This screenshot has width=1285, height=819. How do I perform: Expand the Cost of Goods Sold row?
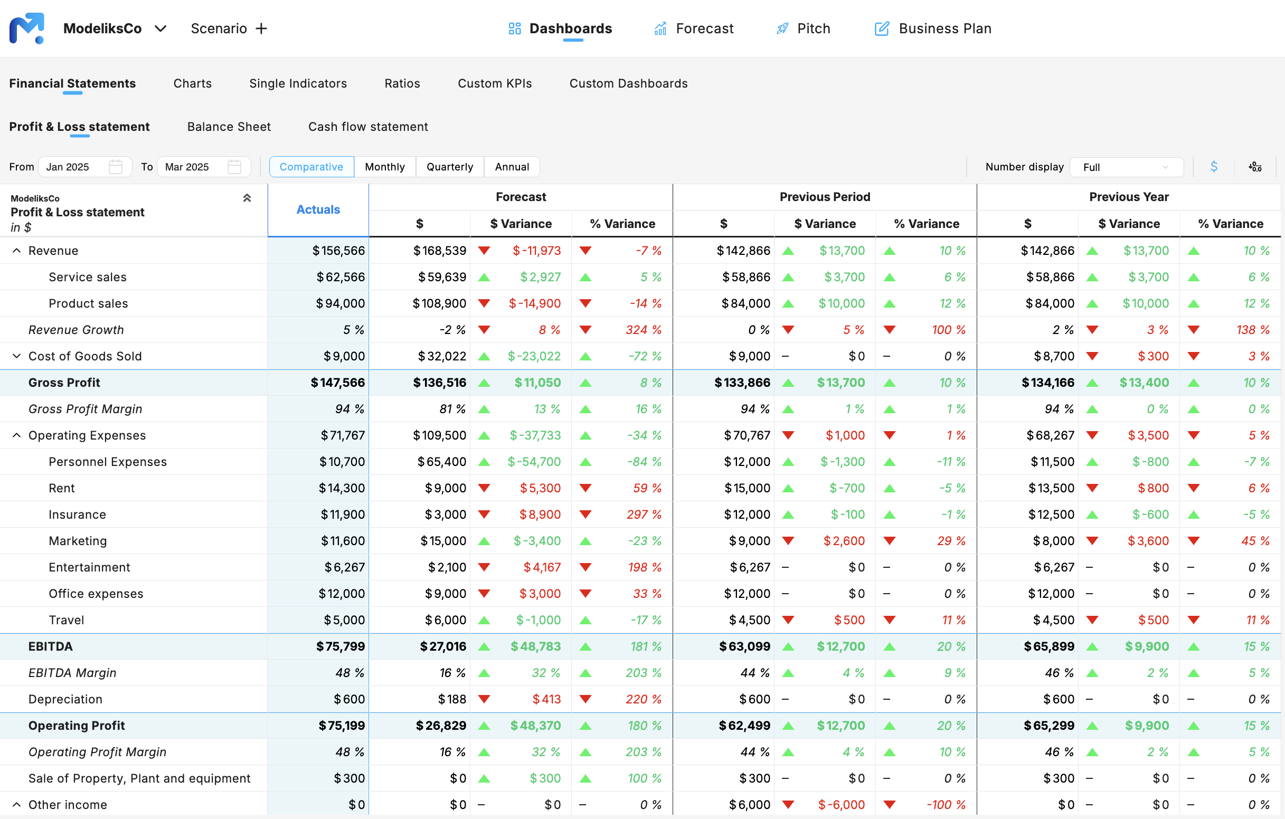tap(15, 356)
